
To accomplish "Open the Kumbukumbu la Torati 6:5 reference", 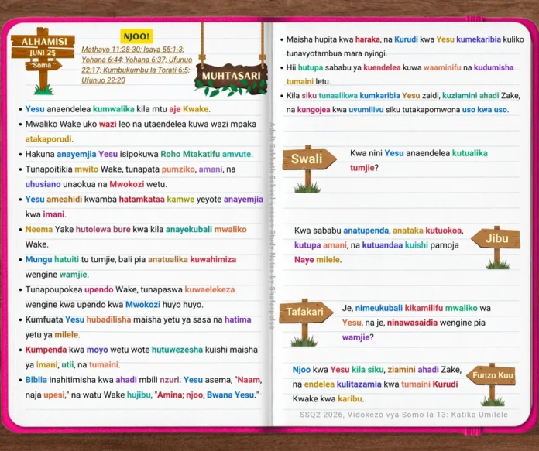I will (x=146, y=70).
